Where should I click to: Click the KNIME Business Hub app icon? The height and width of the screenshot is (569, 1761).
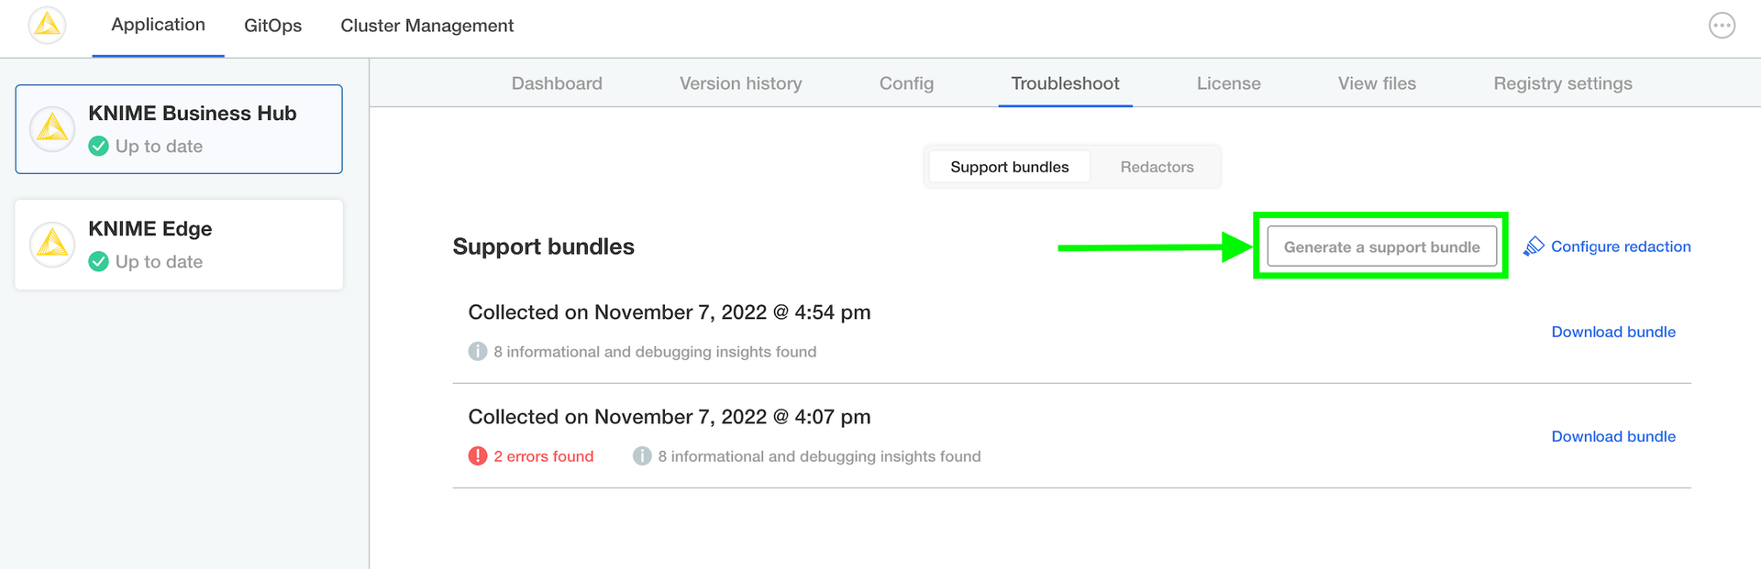(x=52, y=129)
